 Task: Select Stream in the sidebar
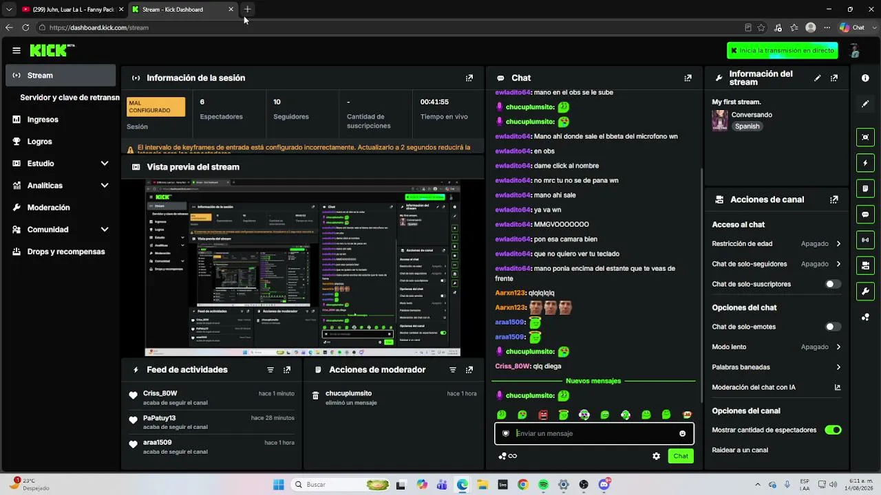pyautogui.click(x=61, y=76)
